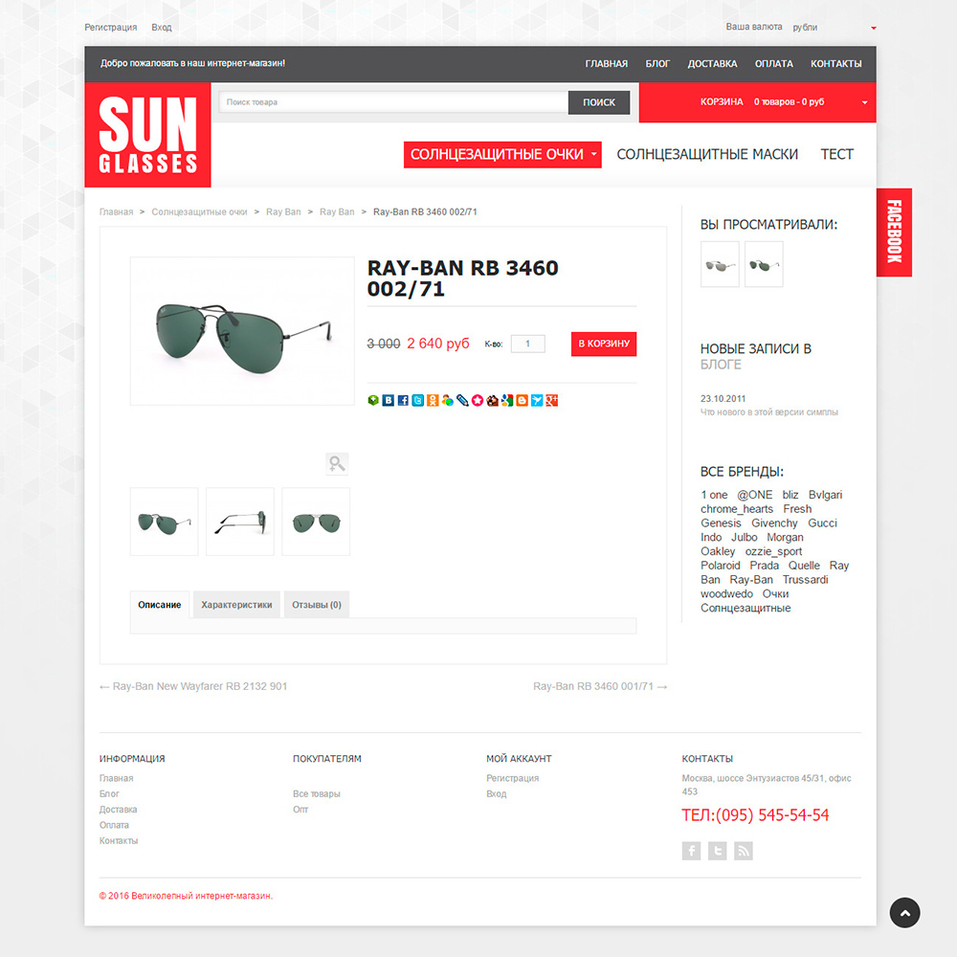Share the product on Odnoklassniki
This screenshot has width=957, height=957.
(433, 400)
